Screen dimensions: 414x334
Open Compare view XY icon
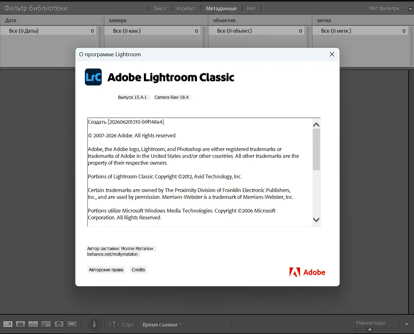[x=33, y=324]
